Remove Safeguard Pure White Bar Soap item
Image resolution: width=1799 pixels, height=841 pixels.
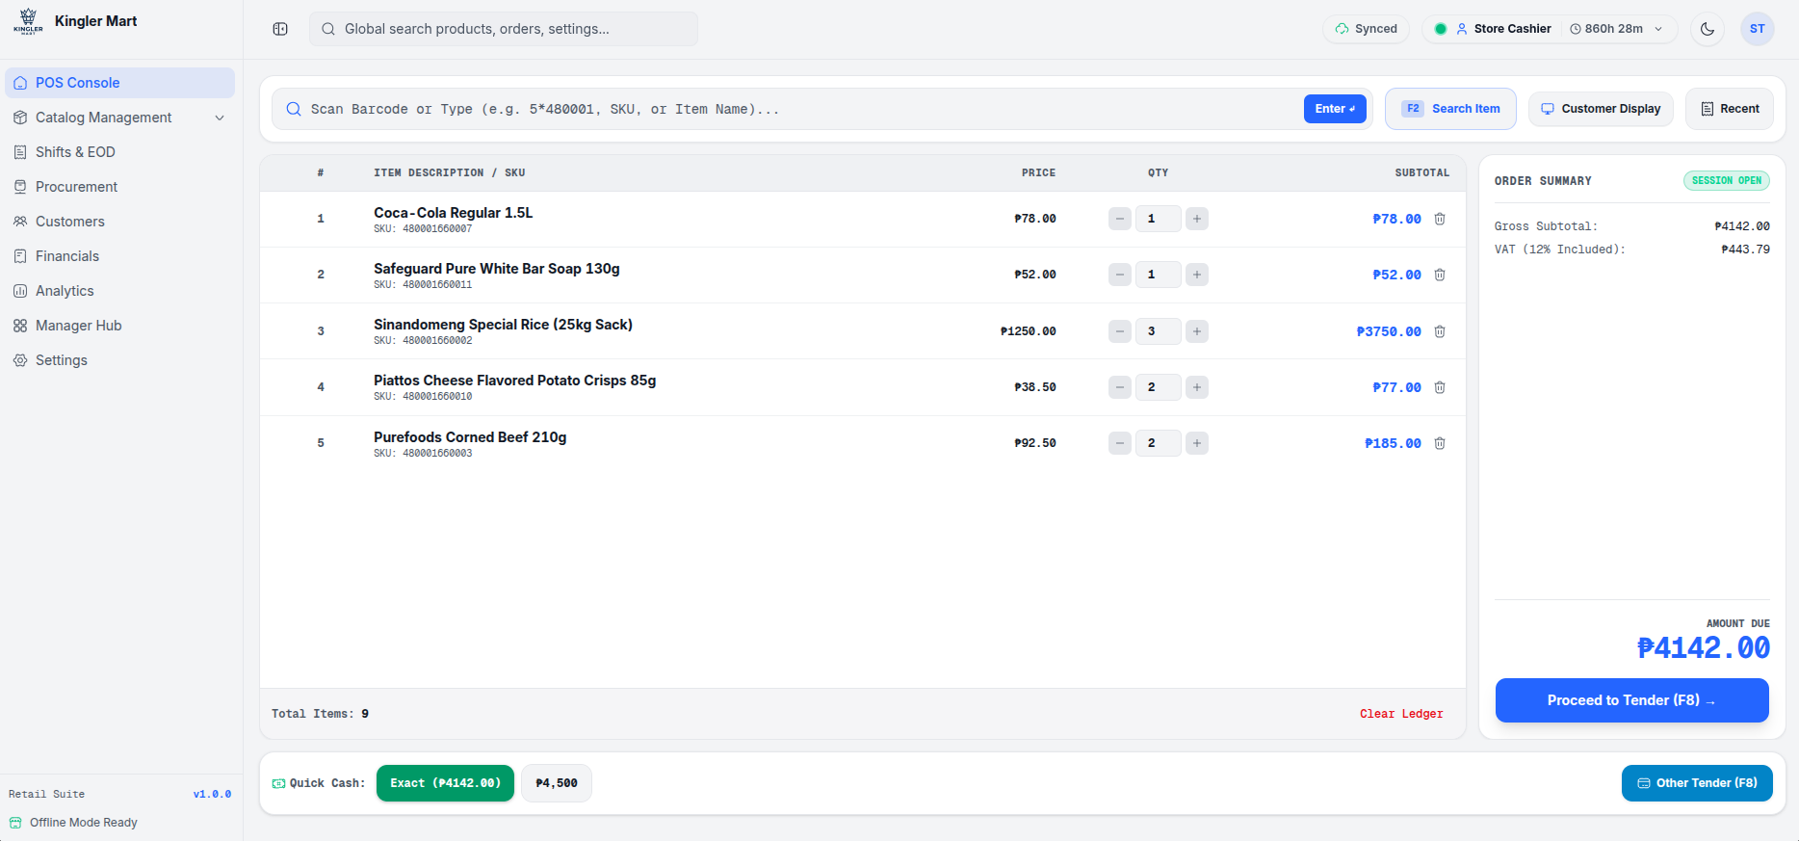[x=1440, y=275]
